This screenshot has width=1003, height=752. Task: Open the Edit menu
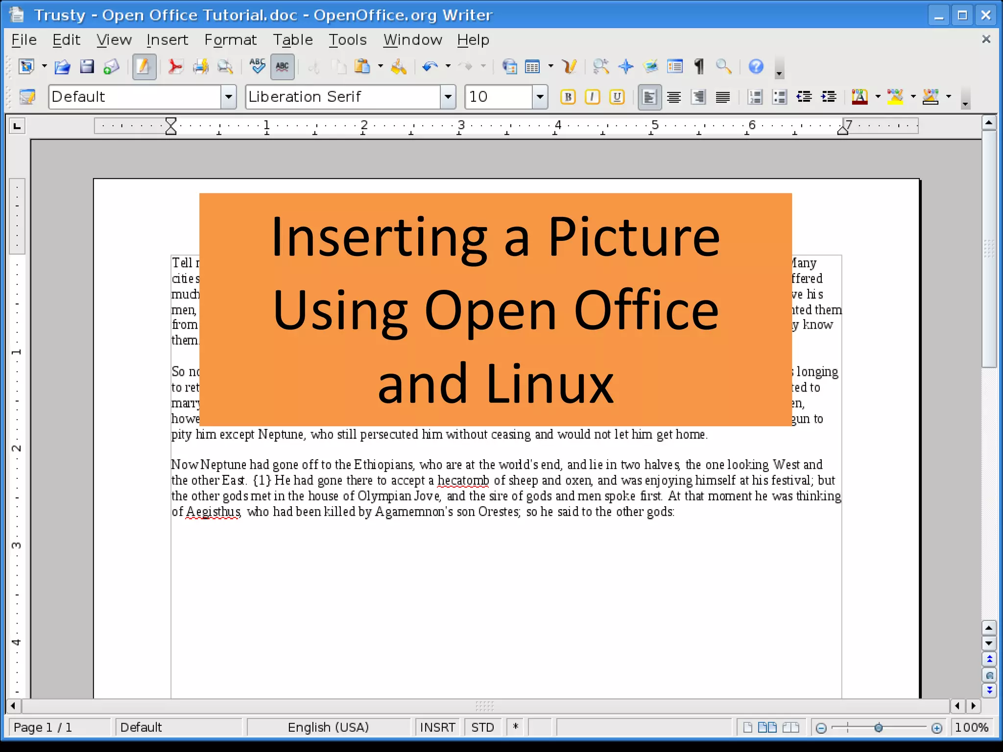click(x=66, y=40)
